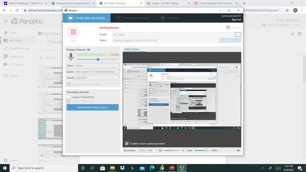Enable the Capture PowerPoint checkbox
The width and height of the screenshot is (306, 172).
(69, 97)
